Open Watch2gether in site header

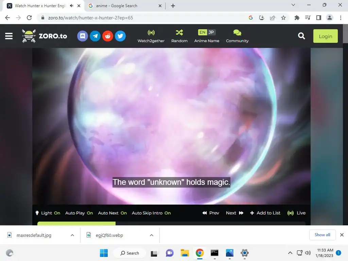click(x=151, y=36)
